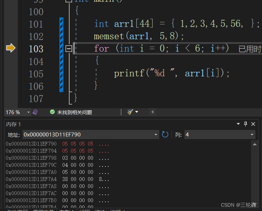Select memory row 0x00000013D11EF798
The image size is (262, 211).
(x=58, y=158)
